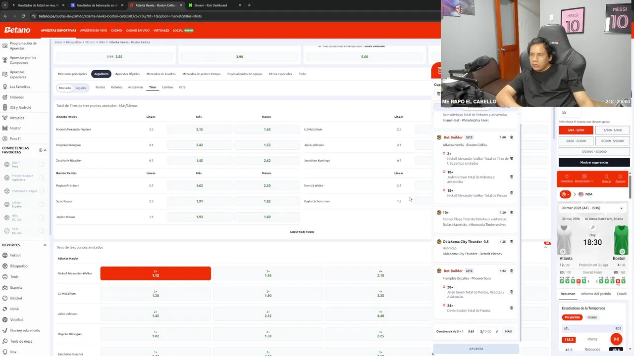Check the LaLiga España checkbox
Image resolution: width=634 pixels, height=356 pixels.
42,204
